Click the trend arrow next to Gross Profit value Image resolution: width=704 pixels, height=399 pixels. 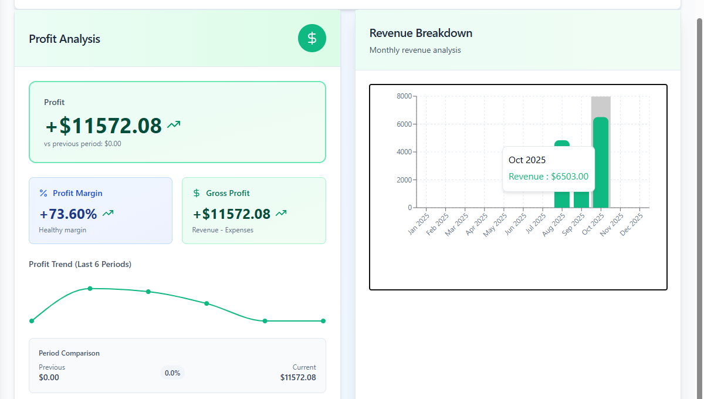pos(280,214)
